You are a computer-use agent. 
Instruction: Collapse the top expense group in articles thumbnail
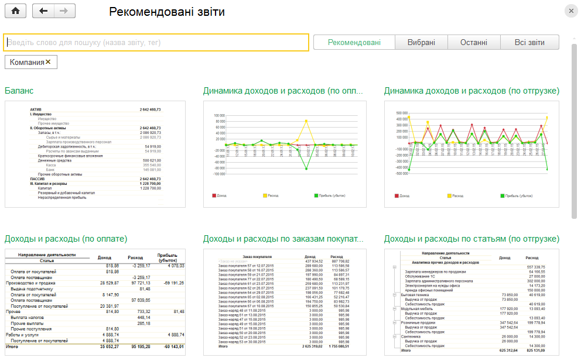(x=395, y=267)
